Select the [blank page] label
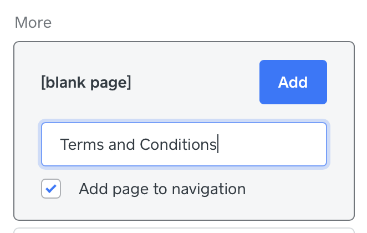 click(86, 83)
